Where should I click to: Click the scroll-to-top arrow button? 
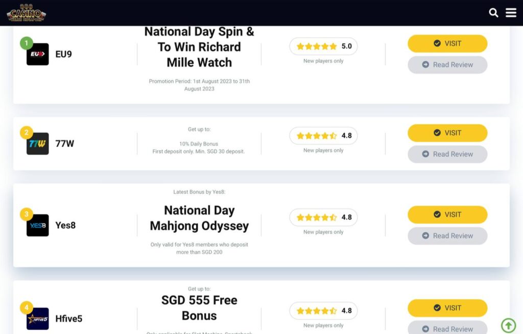coord(508,326)
